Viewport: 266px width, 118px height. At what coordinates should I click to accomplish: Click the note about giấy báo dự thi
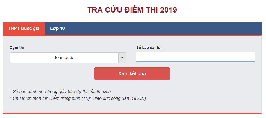(61, 91)
